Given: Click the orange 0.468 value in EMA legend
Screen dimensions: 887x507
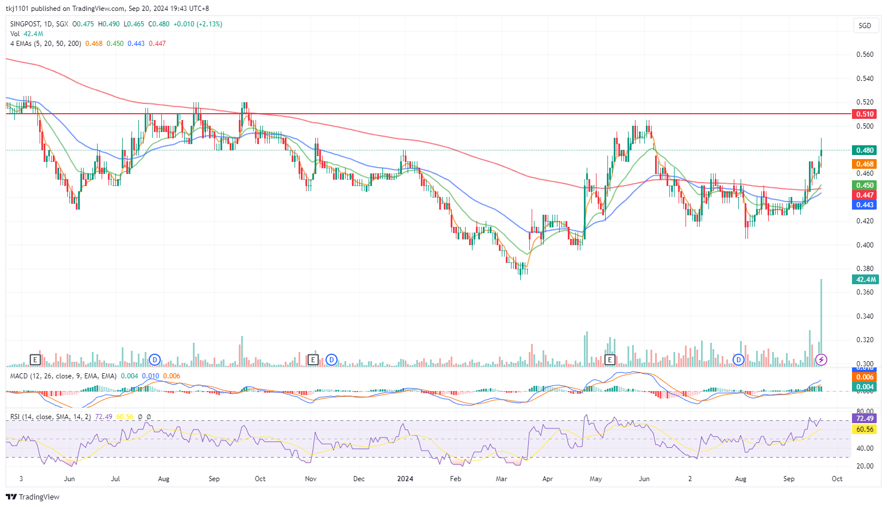Looking at the screenshot, I should click(94, 44).
